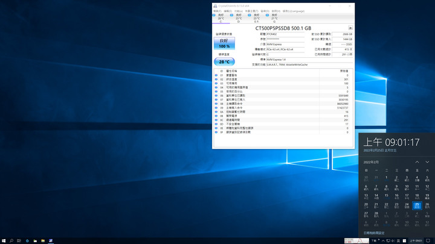Select the C: drive status tab

tap(221, 18)
